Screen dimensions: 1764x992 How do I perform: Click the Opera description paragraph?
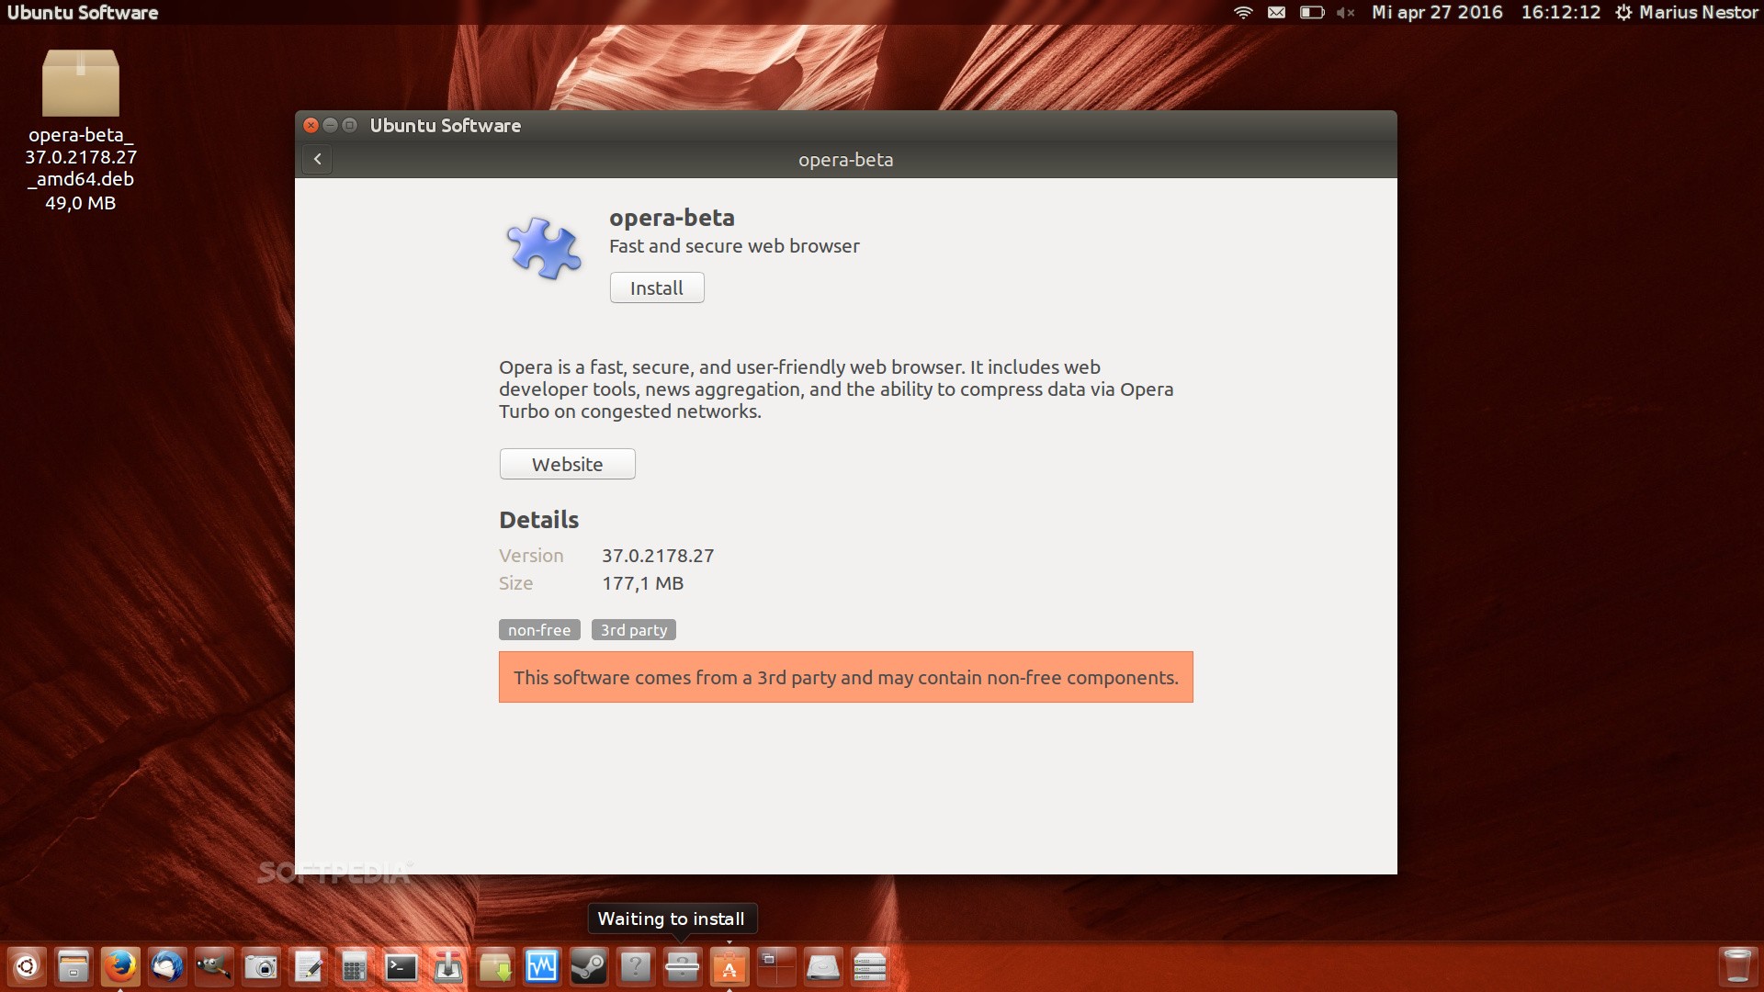tap(836, 389)
